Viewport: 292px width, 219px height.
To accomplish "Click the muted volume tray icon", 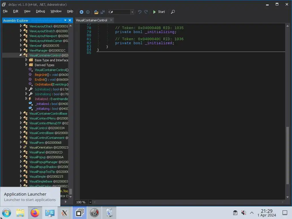I will click(x=244, y=213).
